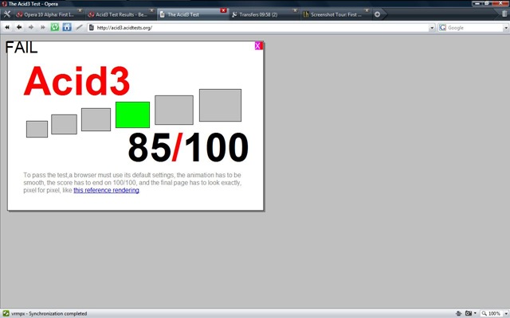Go to the Home page icon
The width and height of the screenshot is (510, 318).
[x=67, y=27]
